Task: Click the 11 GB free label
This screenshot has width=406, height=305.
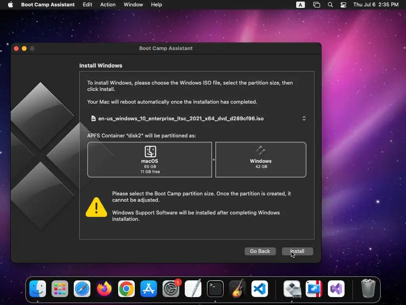Action: (150, 172)
